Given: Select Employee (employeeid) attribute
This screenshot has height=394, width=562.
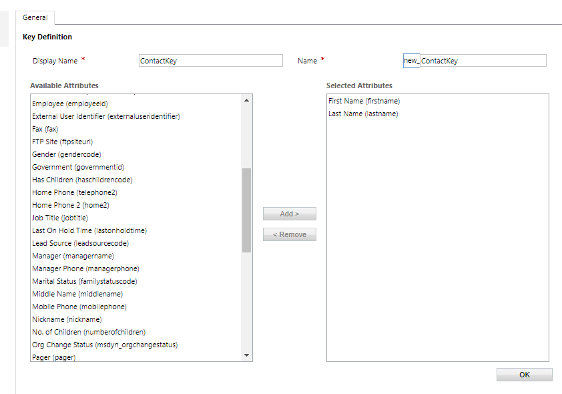Looking at the screenshot, I should 70,103.
